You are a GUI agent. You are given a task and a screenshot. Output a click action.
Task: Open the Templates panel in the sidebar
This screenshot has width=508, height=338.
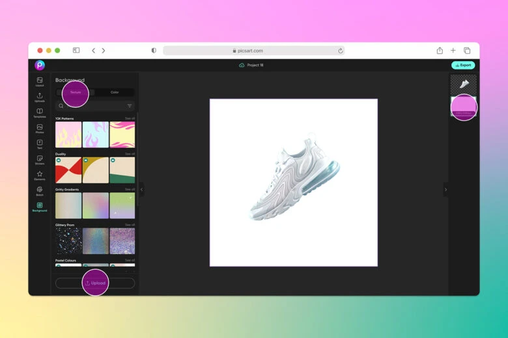tap(40, 113)
